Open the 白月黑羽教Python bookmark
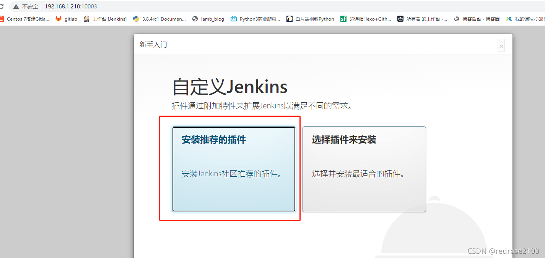This screenshot has height=258, width=545. 310,19
